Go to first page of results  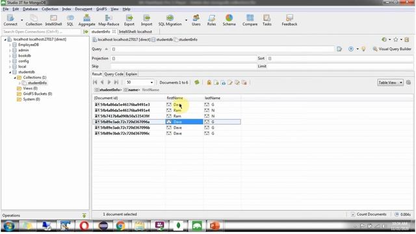(x=95, y=83)
